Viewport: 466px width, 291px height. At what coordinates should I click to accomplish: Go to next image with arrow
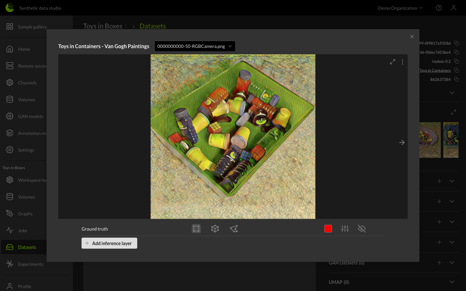point(402,143)
